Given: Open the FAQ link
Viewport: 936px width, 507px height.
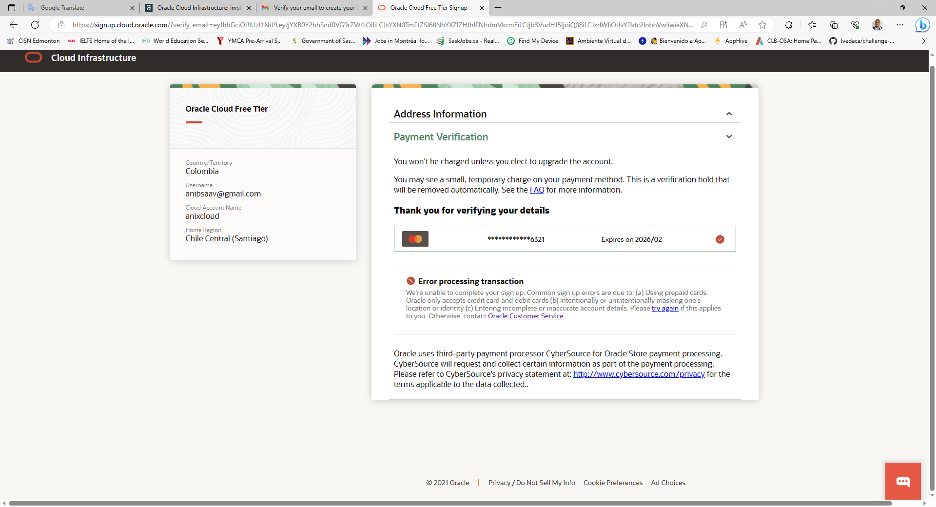Looking at the screenshot, I should [x=537, y=190].
